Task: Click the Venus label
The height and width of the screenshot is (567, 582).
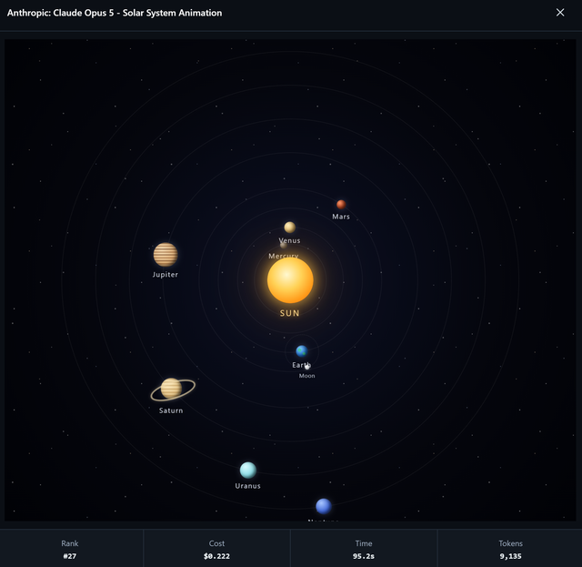Action: (289, 240)
